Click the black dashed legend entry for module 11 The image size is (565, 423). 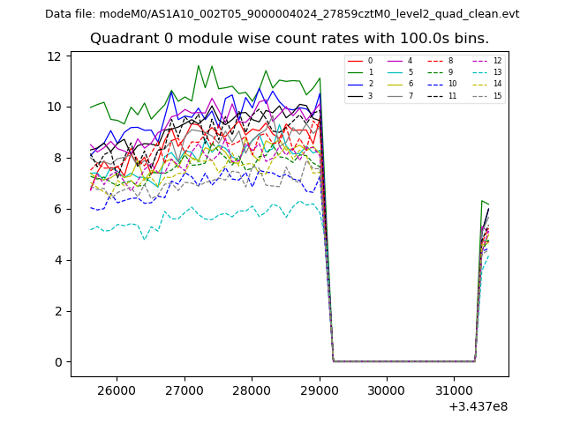click(x=435, y=96)
